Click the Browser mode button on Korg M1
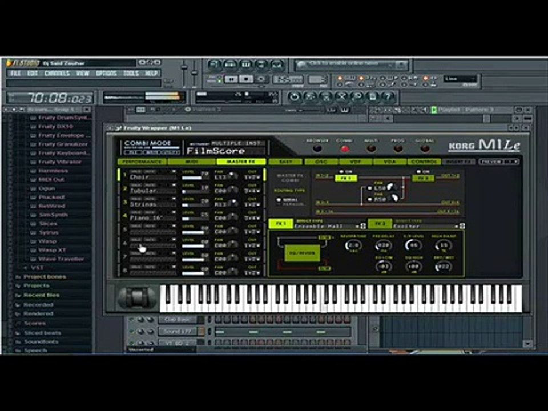 pyautogui.click(x=317, y=148)
